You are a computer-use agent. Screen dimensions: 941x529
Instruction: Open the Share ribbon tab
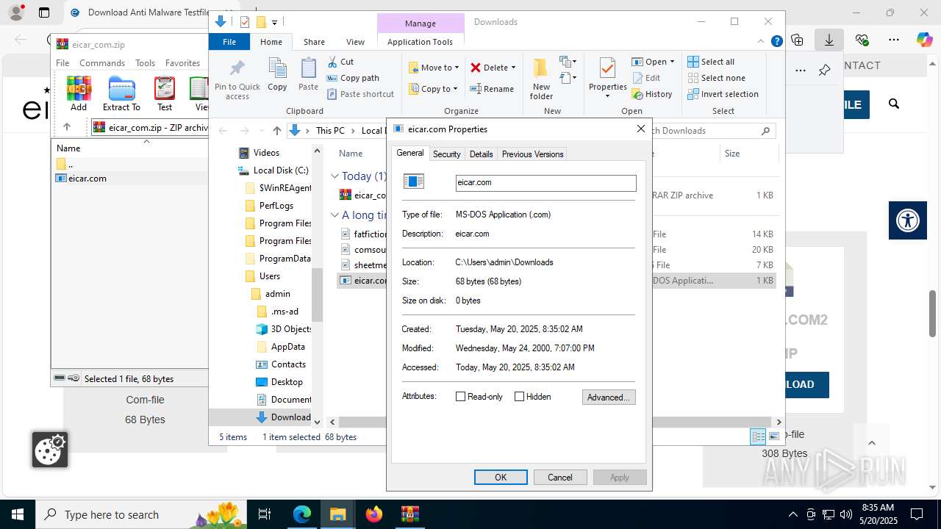pos(314,42)
